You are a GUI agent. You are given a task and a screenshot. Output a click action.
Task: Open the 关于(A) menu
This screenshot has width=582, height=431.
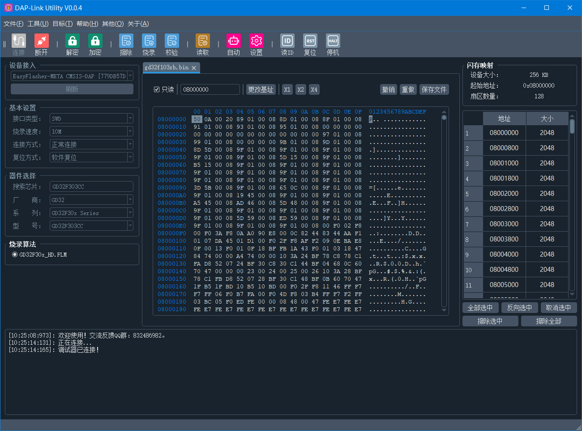pos(138,24)
